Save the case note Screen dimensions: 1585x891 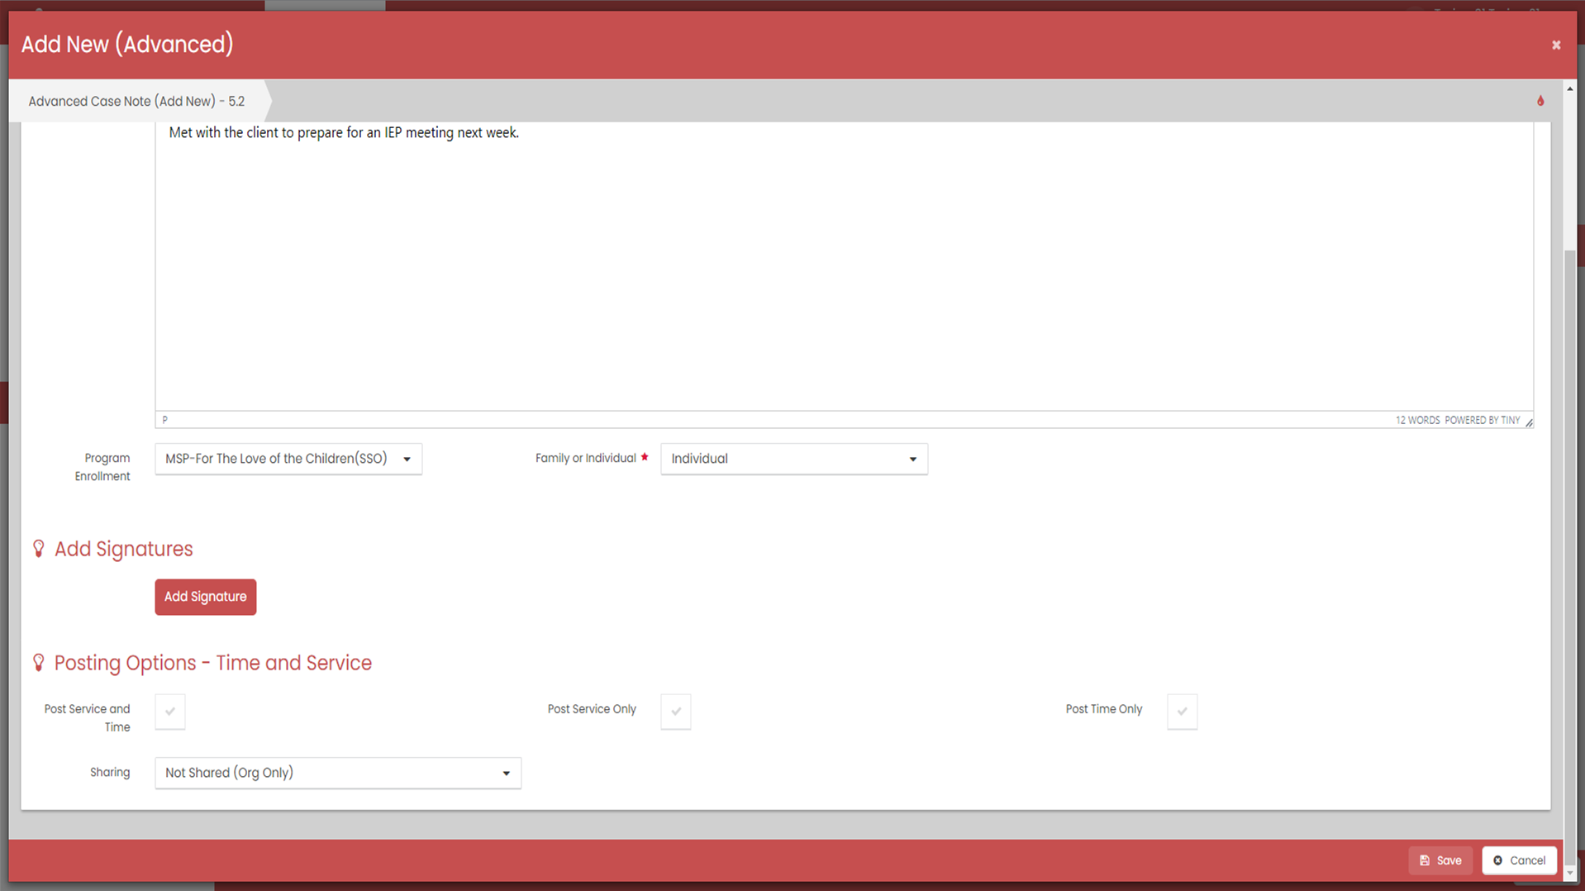(x=1440, y=860)
